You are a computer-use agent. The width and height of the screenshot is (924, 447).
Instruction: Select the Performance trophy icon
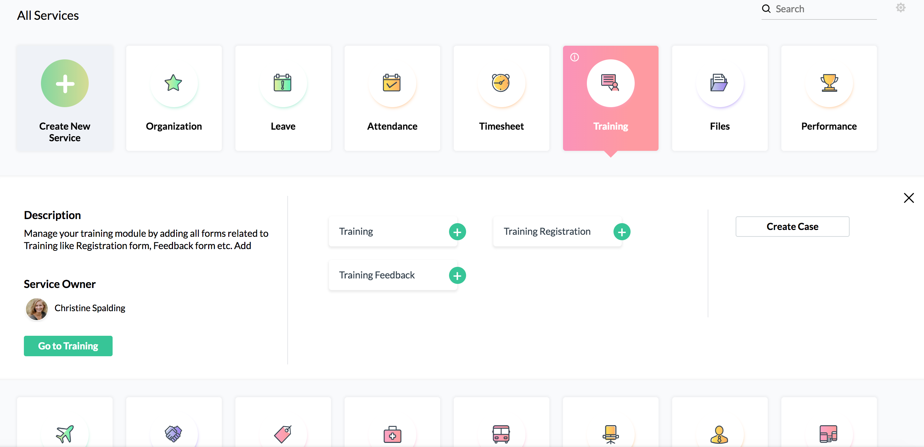click(x=828, y=83)
